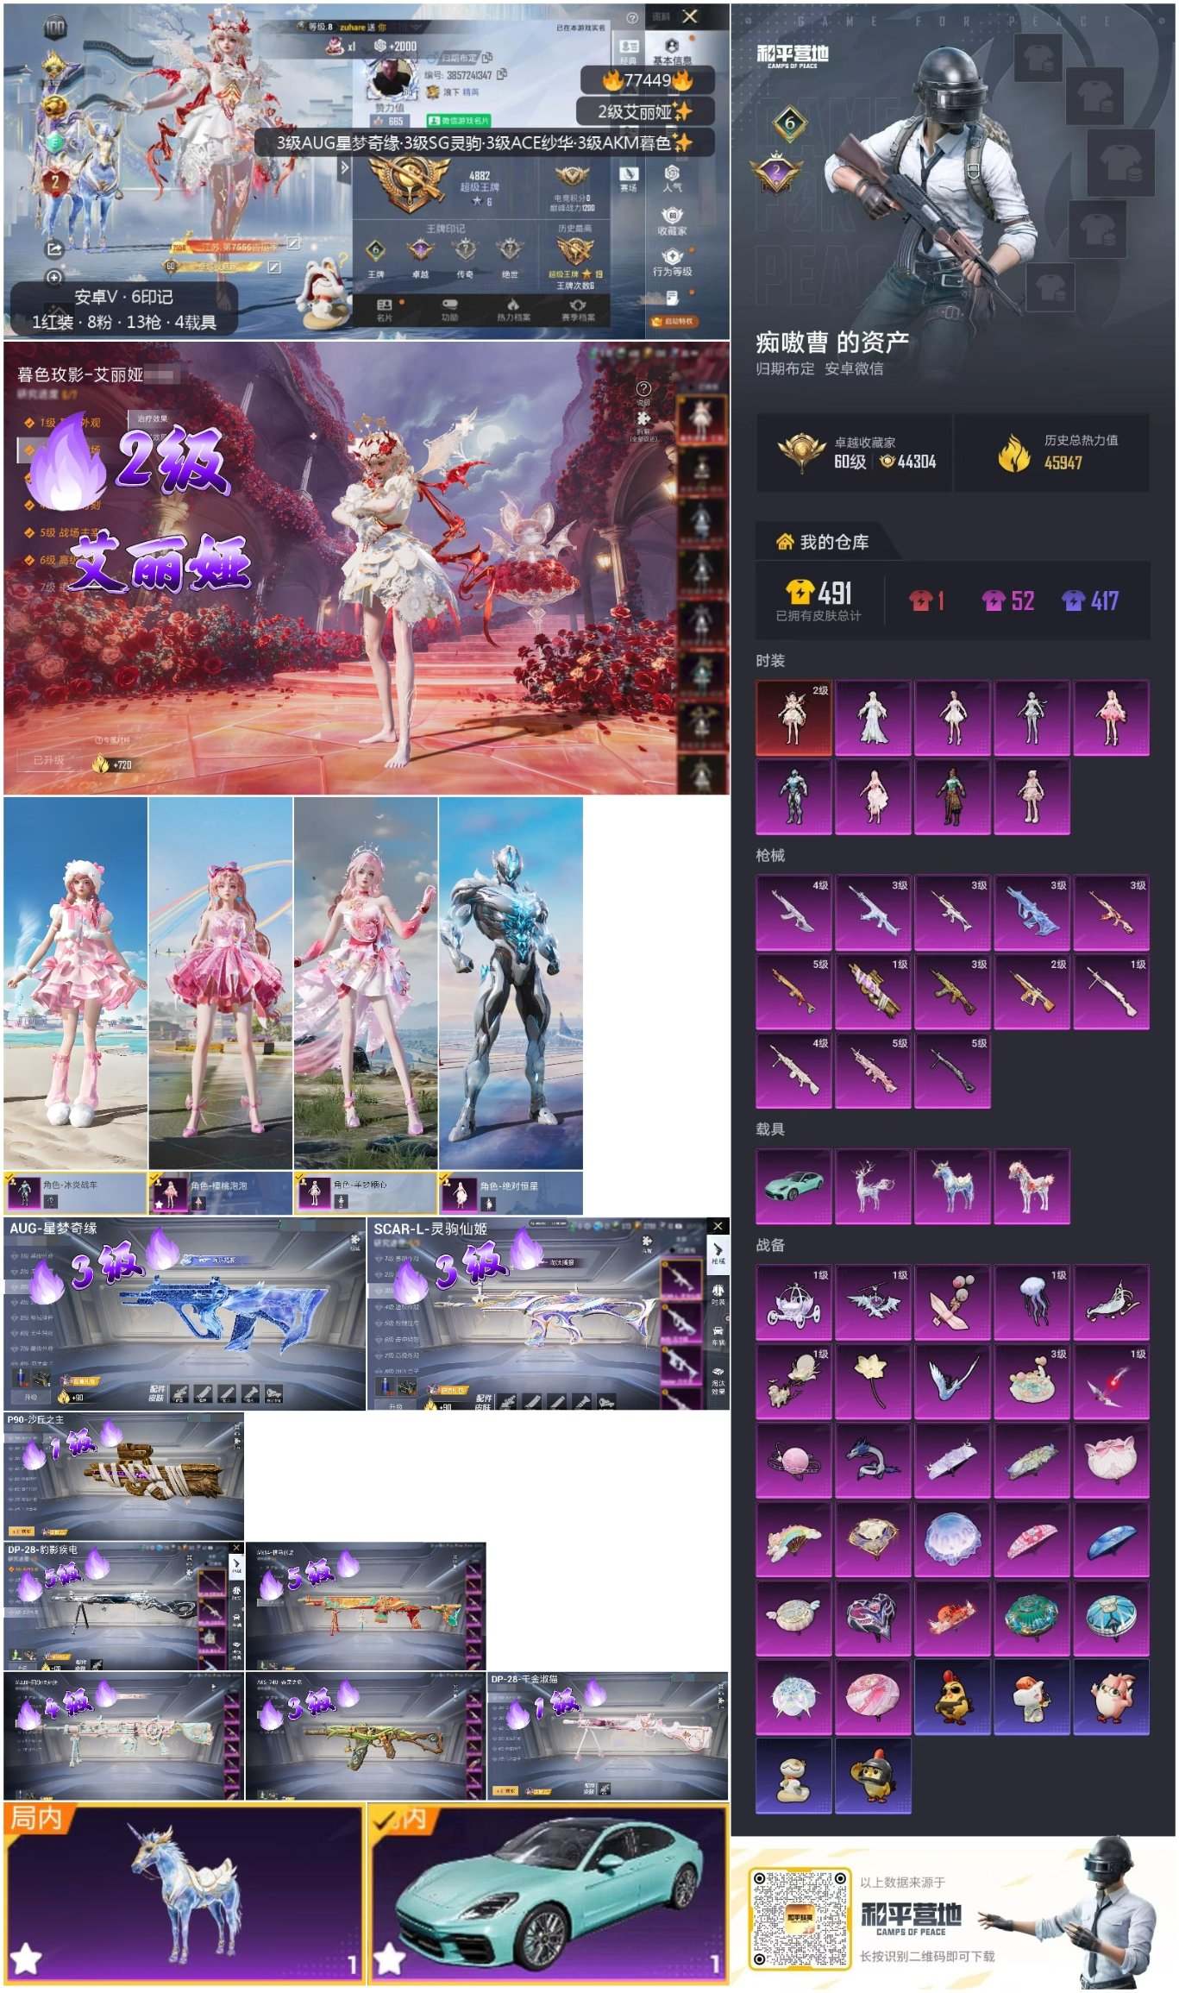Click the 已升级 button in skin view
This screenshot has width=1179, height=1993.
[48, 760]
